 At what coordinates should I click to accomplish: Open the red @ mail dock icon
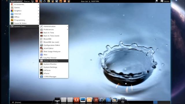[96, 100]
